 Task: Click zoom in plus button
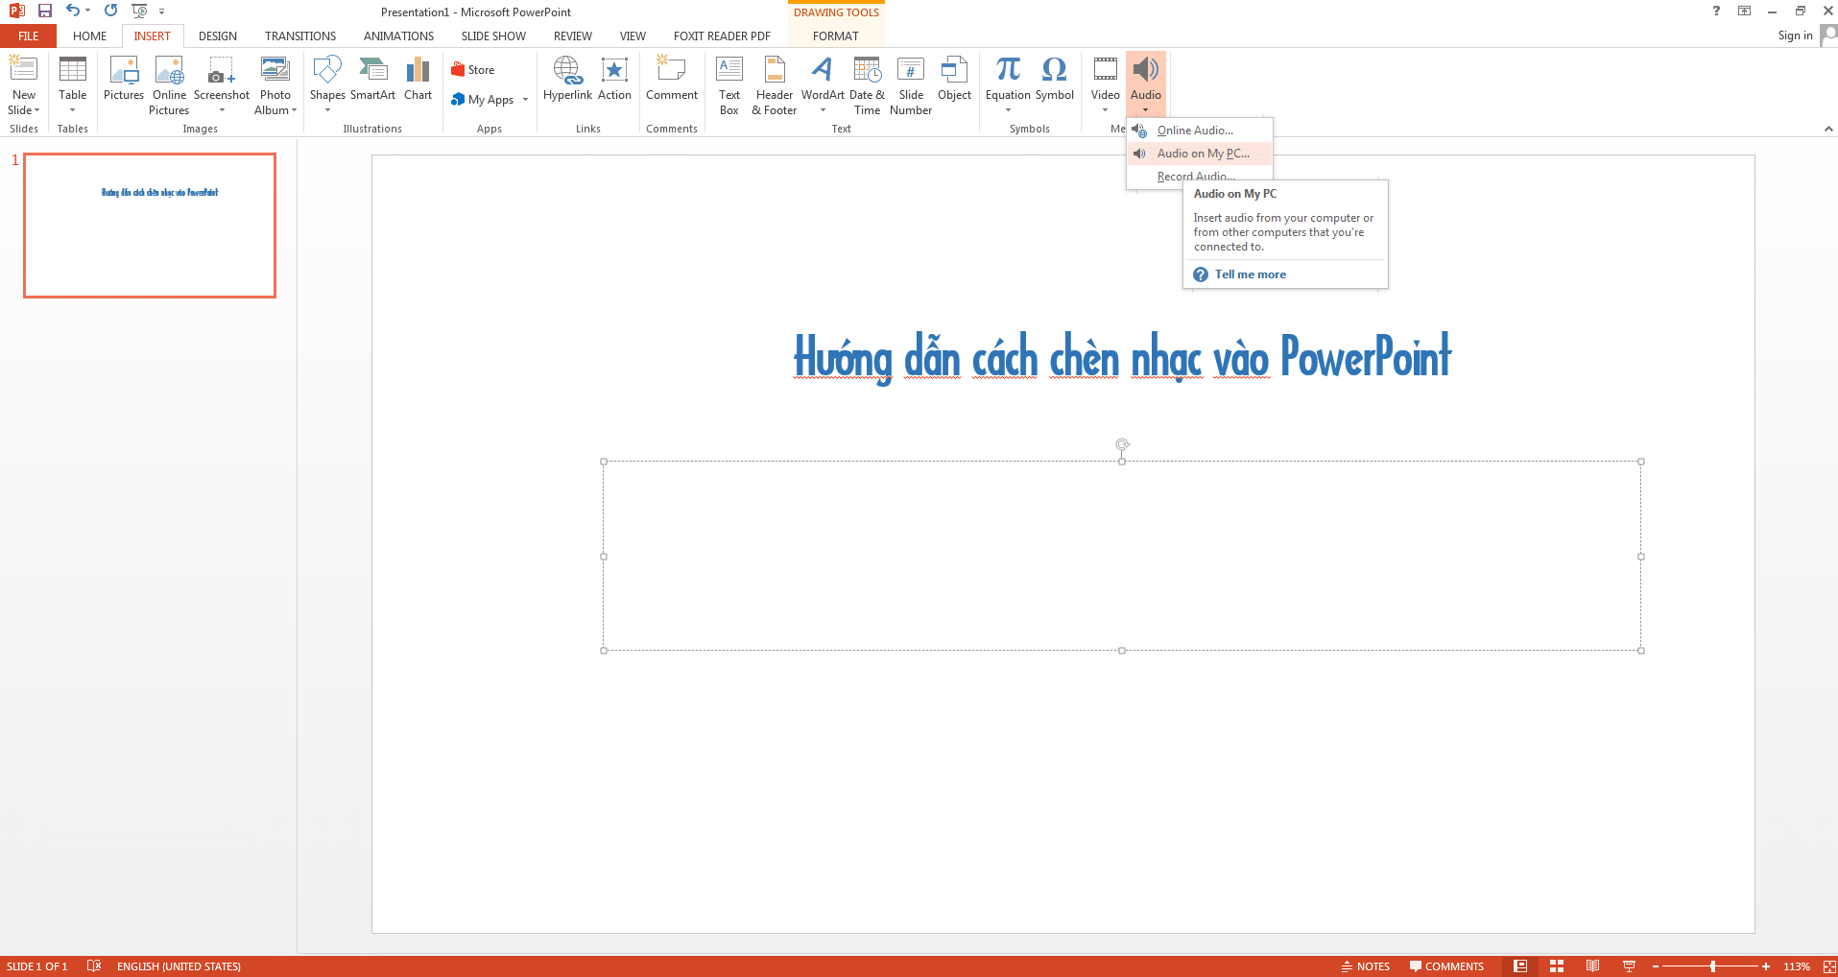click(x=1766, y=966)
